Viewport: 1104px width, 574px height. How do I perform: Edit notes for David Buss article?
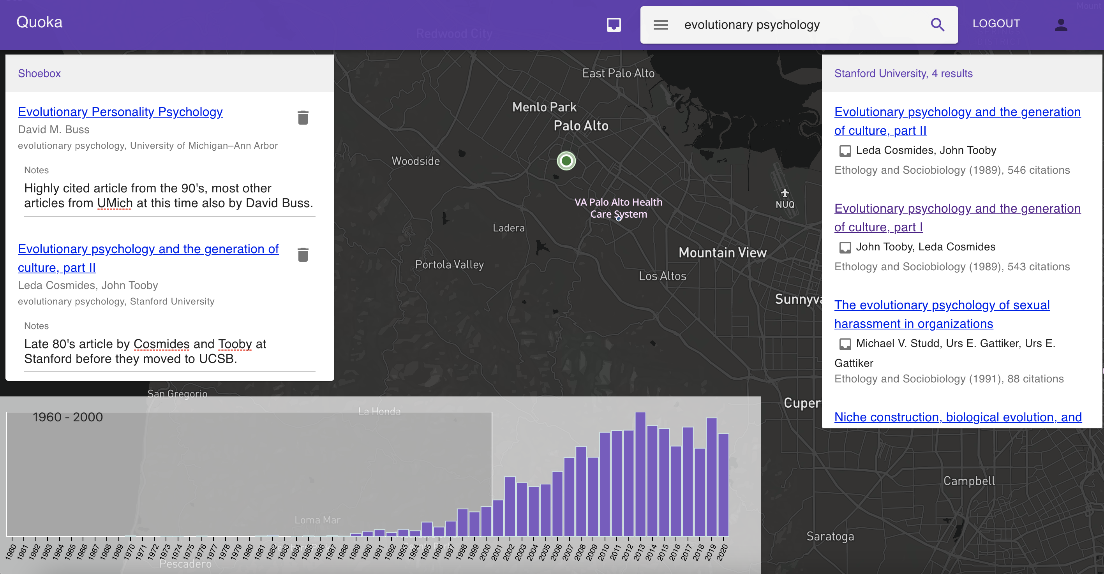(x=170, y=196)
